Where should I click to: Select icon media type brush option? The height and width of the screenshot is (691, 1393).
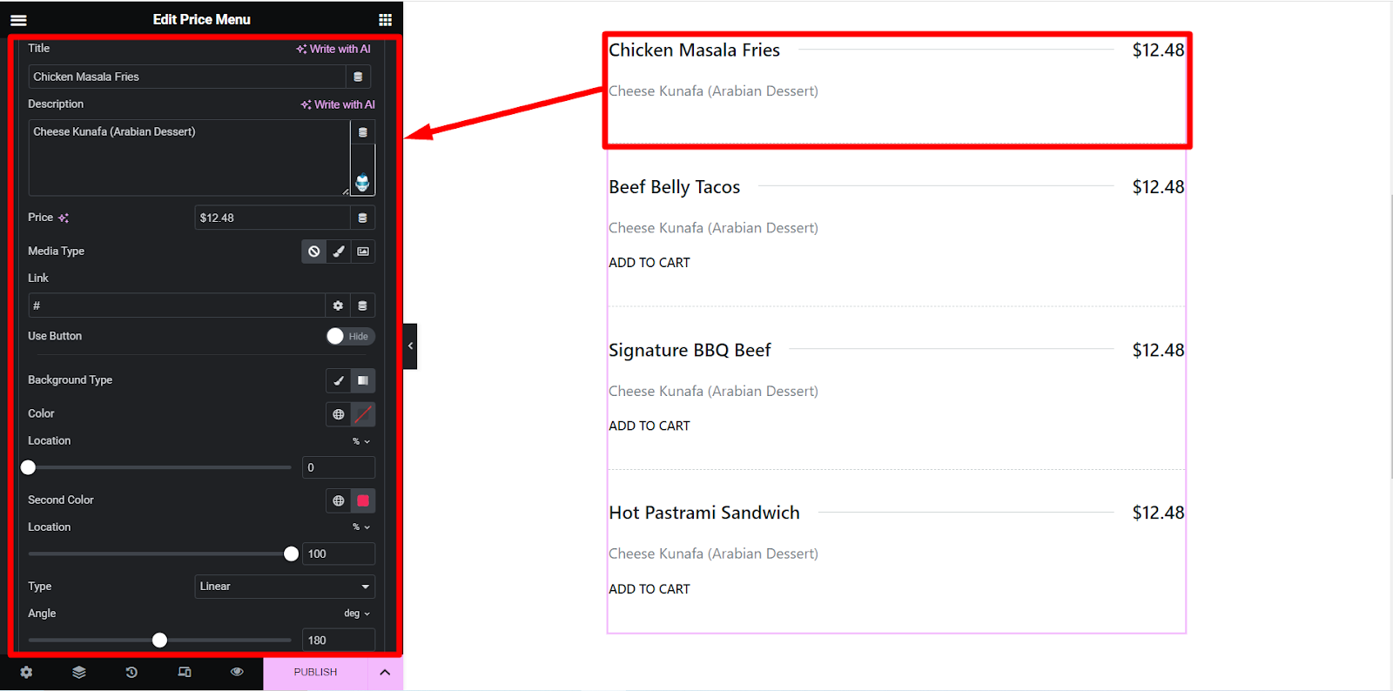click(339, 252)
